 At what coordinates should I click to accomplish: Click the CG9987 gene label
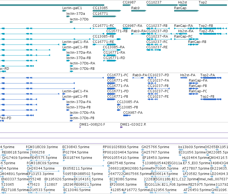coord(129,2)
